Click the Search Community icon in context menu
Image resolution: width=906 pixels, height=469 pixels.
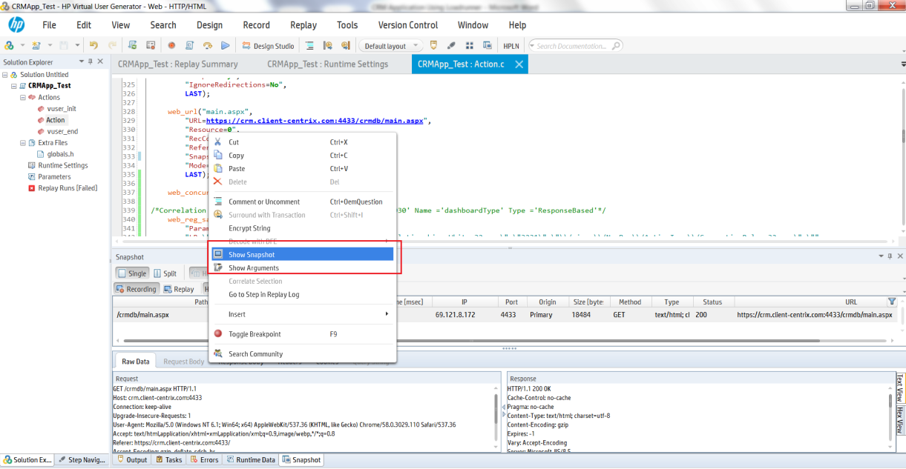point(218,353)
